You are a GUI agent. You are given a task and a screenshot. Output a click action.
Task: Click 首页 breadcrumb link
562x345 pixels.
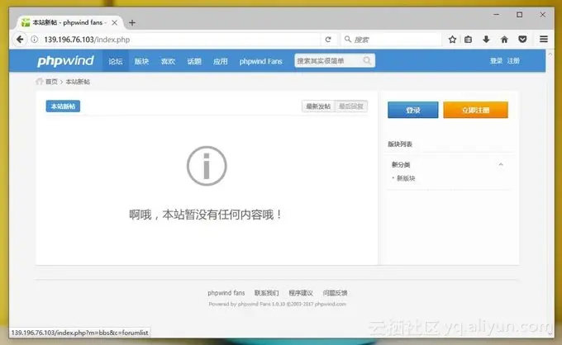pyautogui.click(x=51, y=82)
